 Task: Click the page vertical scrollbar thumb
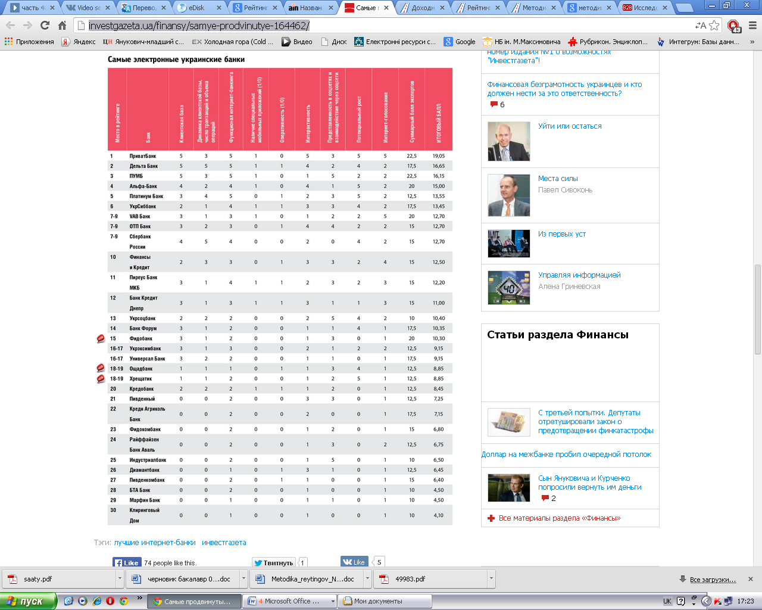[x=757, y=309]
